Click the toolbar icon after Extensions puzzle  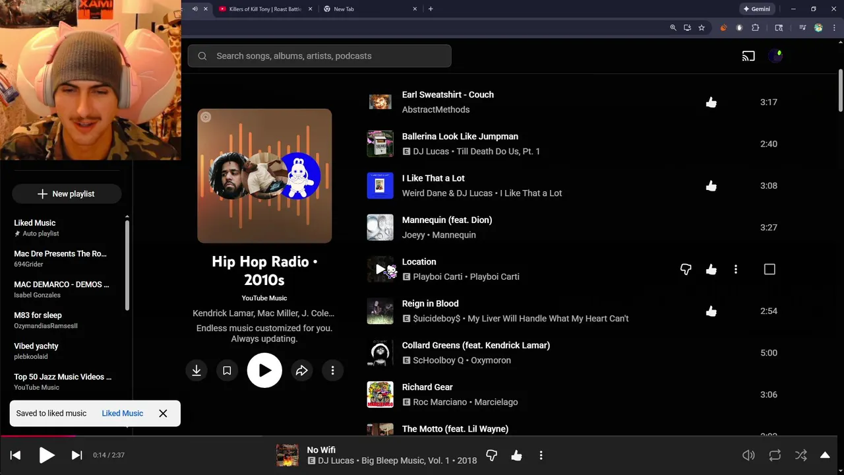pyautogui.click(x=779, y=28)
